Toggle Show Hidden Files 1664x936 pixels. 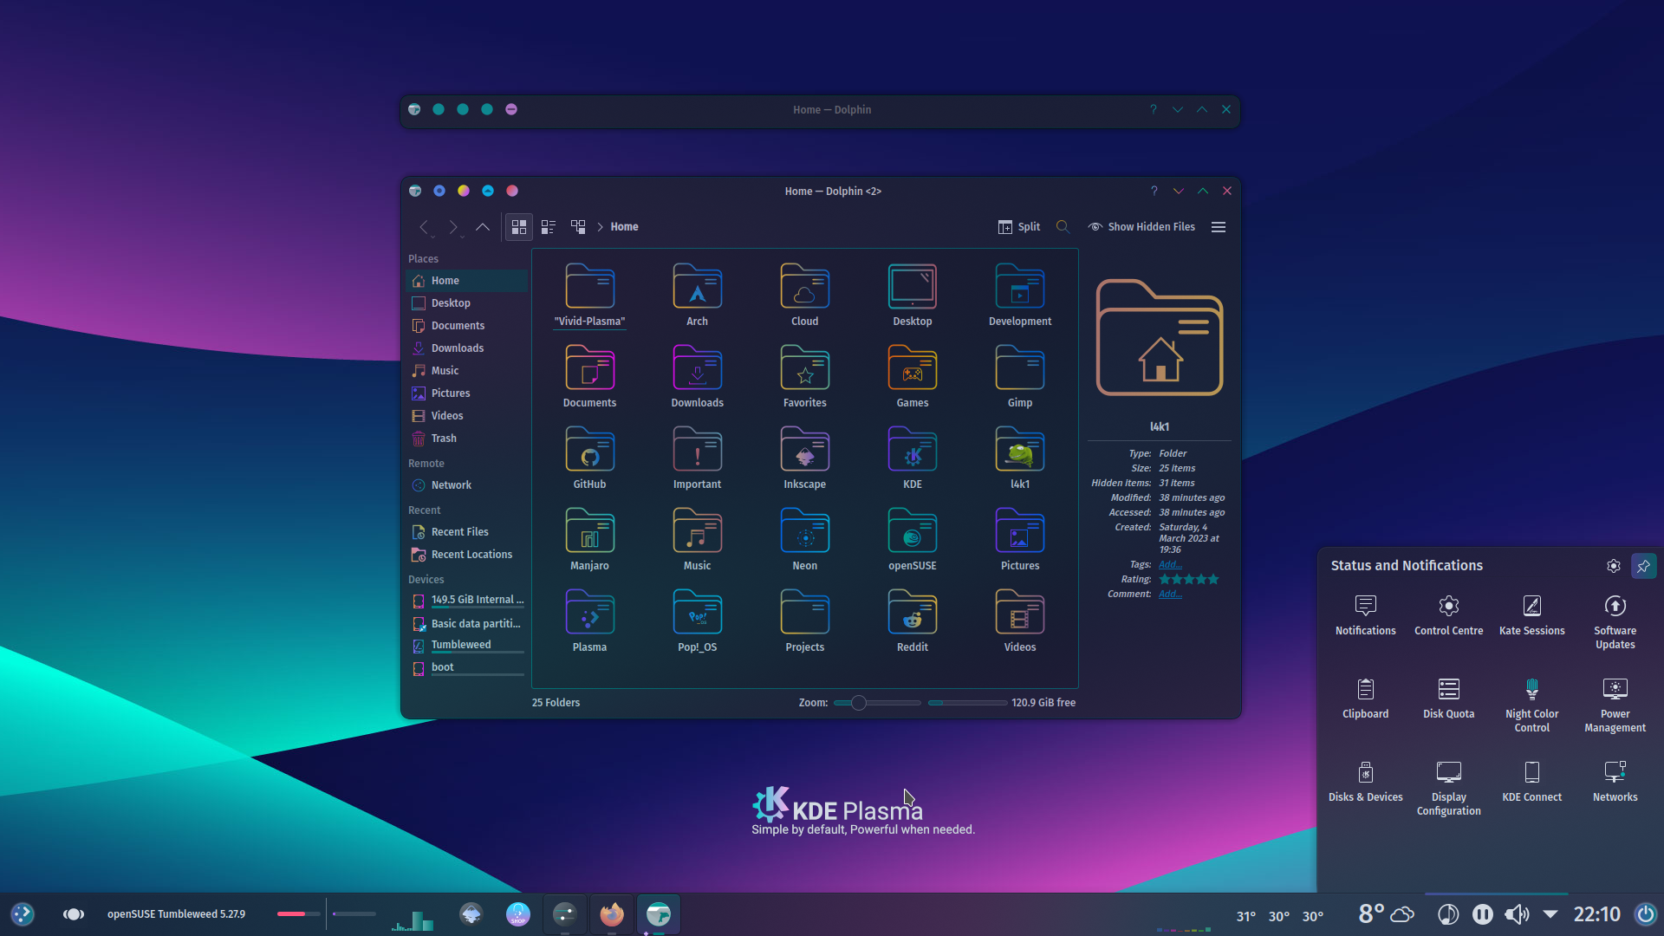tap(1141, 227)
